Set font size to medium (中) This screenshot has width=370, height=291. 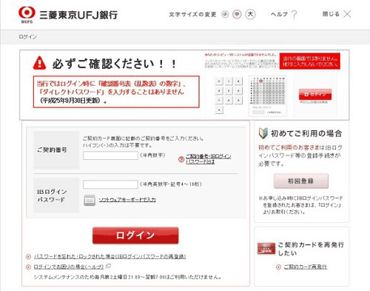point(237,14)
